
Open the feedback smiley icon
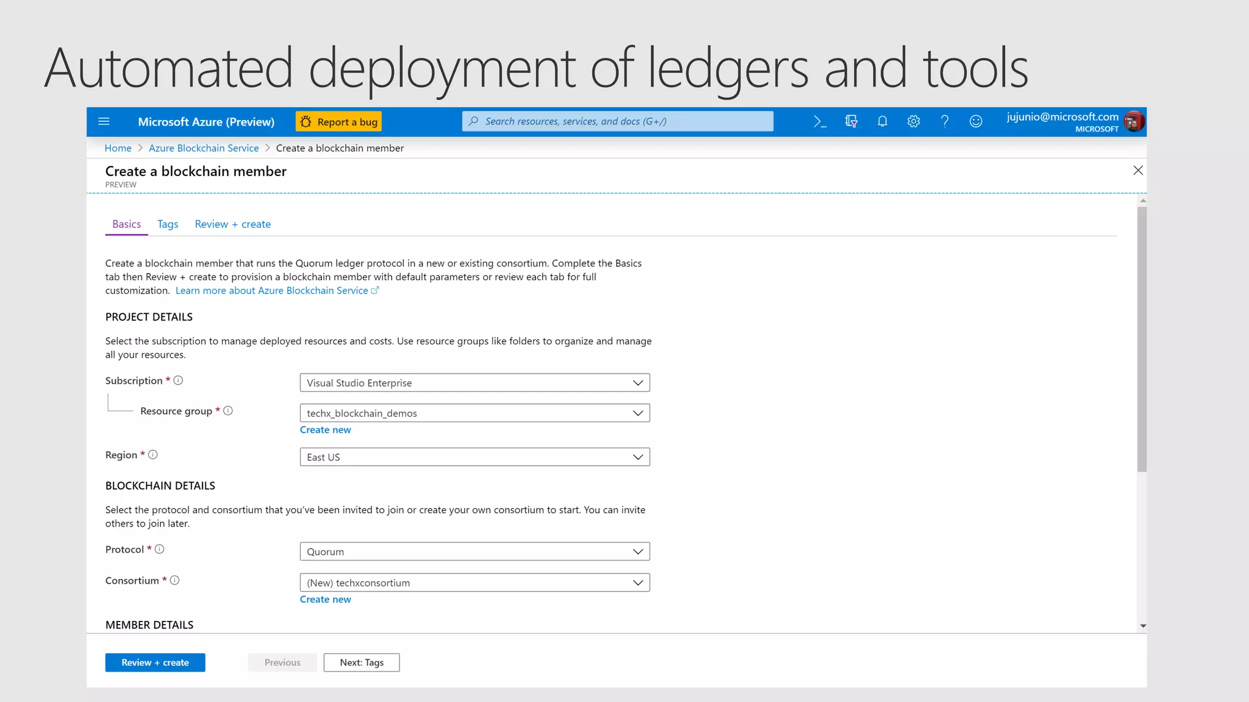(976, 121)
